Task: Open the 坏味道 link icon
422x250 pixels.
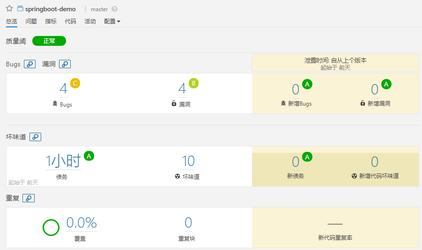Action: coord(35,137)
